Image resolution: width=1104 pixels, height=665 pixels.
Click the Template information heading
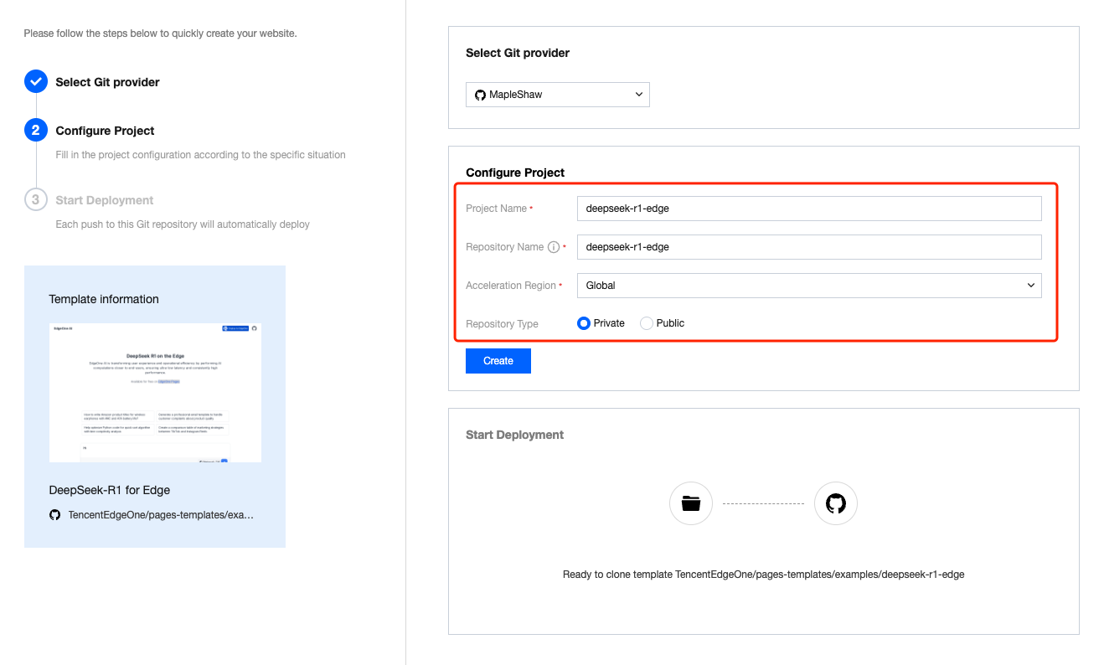104,299
